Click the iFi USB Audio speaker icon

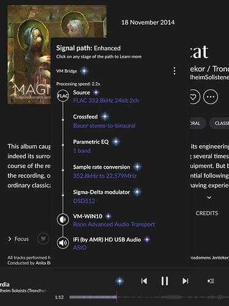(x=62, y=243)
